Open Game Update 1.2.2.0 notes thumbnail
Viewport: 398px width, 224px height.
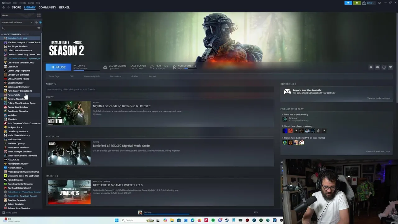[69, 192]
